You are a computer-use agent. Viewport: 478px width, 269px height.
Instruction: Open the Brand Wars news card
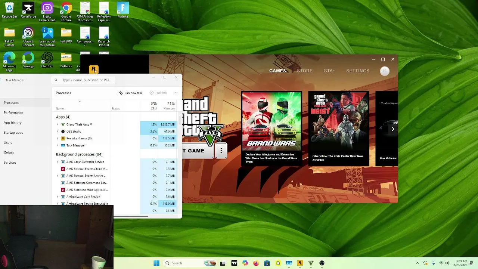coord(271,129)
